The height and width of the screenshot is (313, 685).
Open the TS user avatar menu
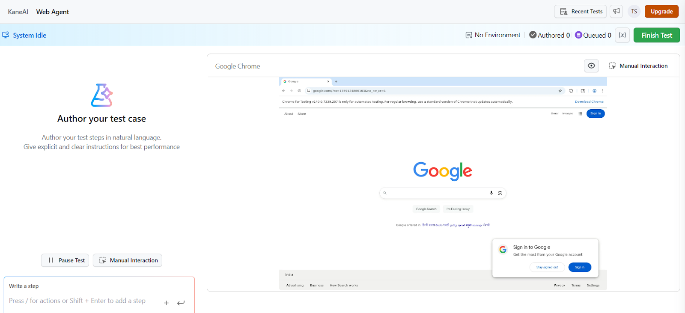point(634,12)
